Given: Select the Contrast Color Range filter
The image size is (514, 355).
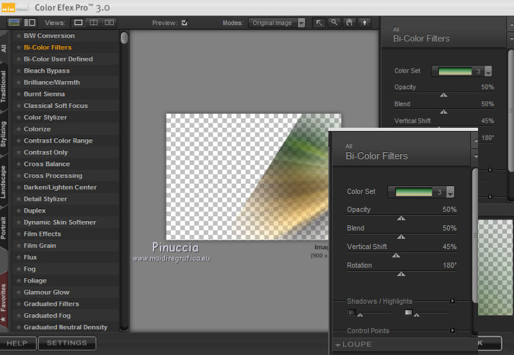Looking at the screenshot, I should click(58, 141).
